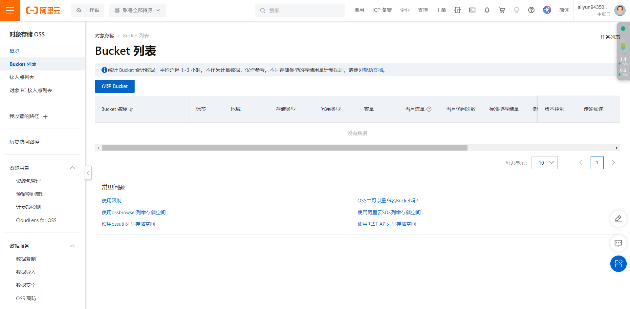
Task: Open 使用ossbrowser列举存储空间 link
Action: tap(134, 212)
